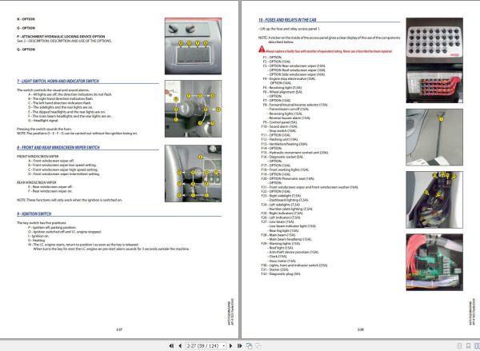Switch to continuous page layout

[x=468, y=345]
